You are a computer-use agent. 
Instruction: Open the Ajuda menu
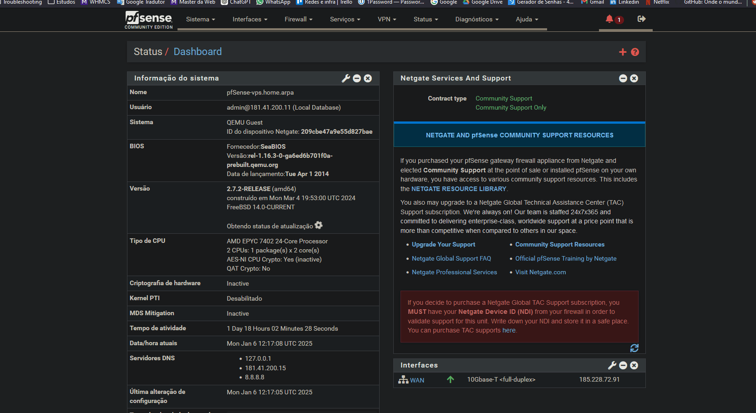[527, 19]
